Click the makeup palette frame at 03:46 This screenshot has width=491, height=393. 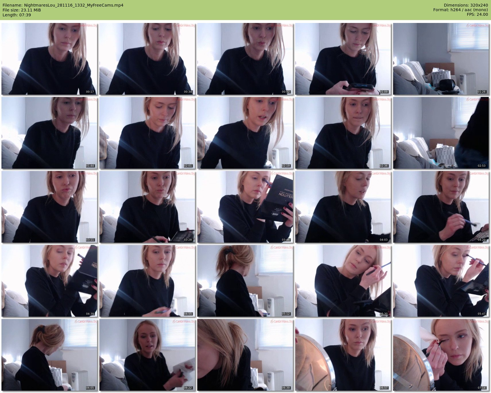(x=245, y=207)
